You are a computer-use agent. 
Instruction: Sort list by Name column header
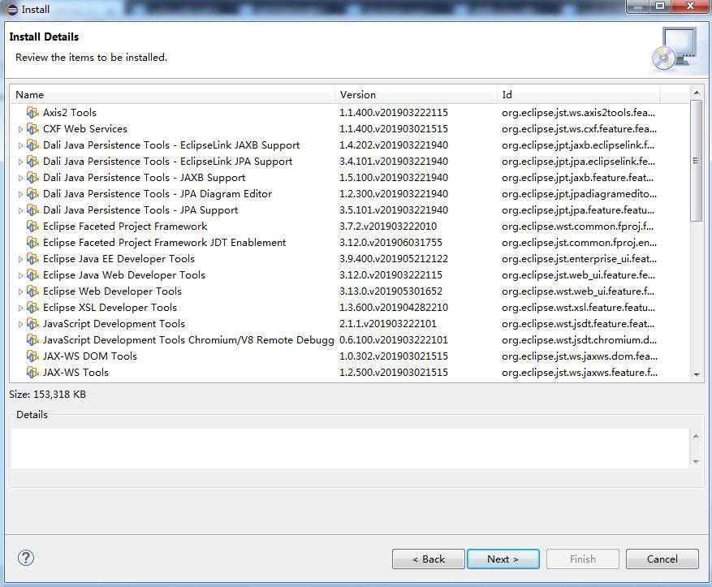[173, 94]
